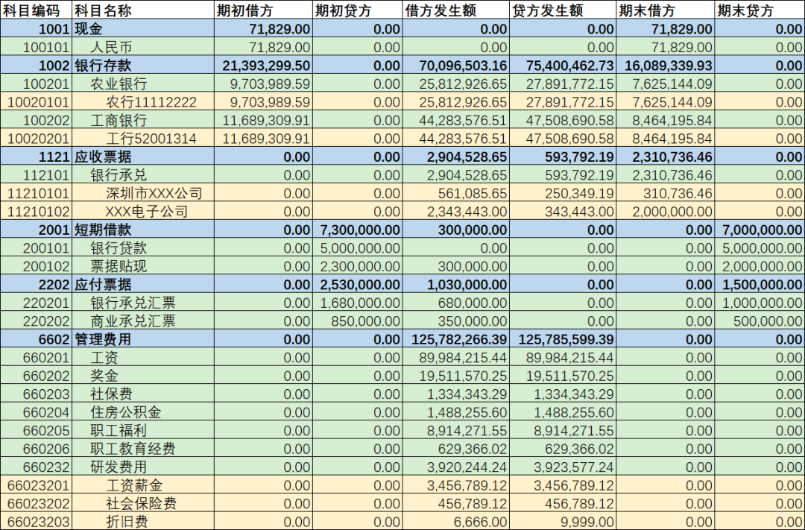Click account code 1121
The width and height of the screenshot is (805, 530).
click(x=36, y=157)
